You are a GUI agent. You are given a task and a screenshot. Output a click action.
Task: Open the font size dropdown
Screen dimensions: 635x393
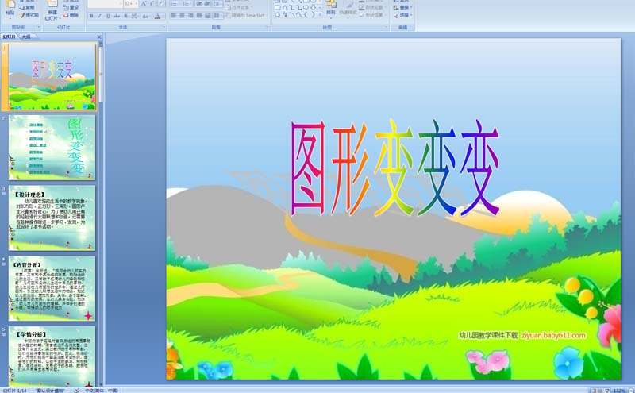coord(130,4)
